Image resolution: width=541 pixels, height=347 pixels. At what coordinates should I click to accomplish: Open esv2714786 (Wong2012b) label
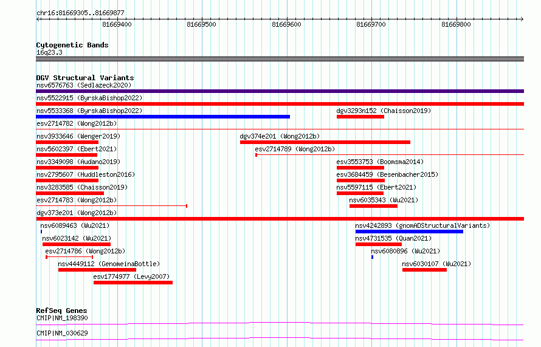pyautogui.click(x=85, y=251)
